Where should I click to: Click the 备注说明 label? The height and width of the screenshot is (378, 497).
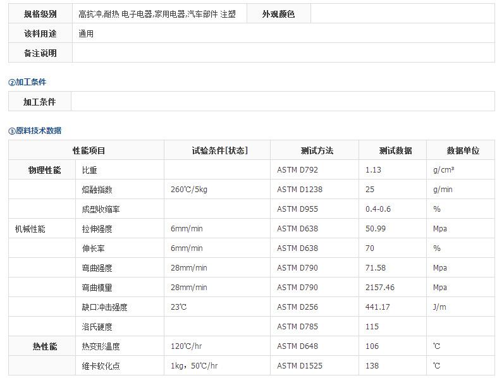[x=40, y=53]
